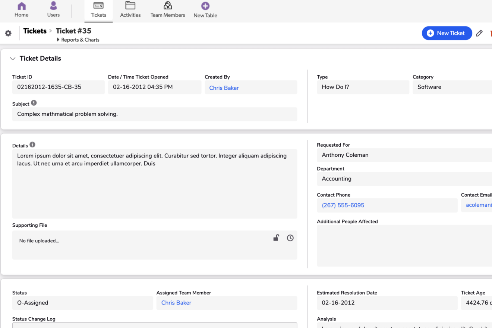Viewport: 492px width, 328px height.
Task: Open the Users table icon
Action: [x=53, y=6]
